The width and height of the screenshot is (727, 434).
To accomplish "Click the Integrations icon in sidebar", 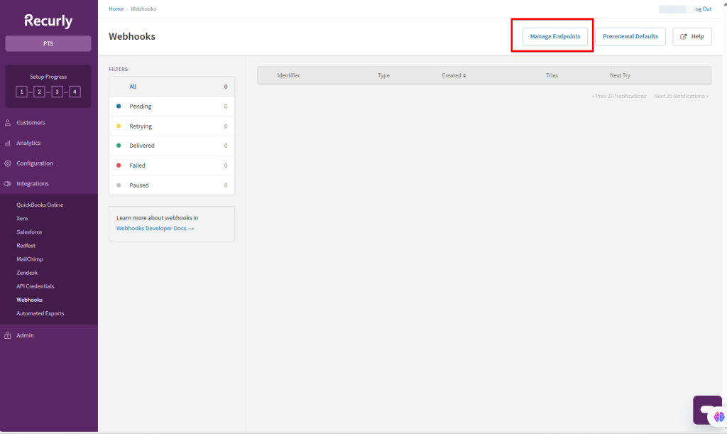I will tap(7, 184).
